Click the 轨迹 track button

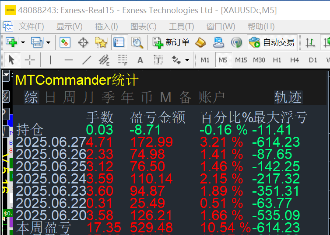(x=288, y=97)
